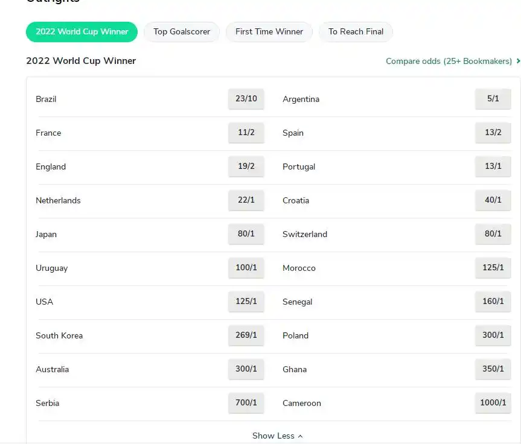
Task: Open the First Time Winner tab
Action: (269, 32)
